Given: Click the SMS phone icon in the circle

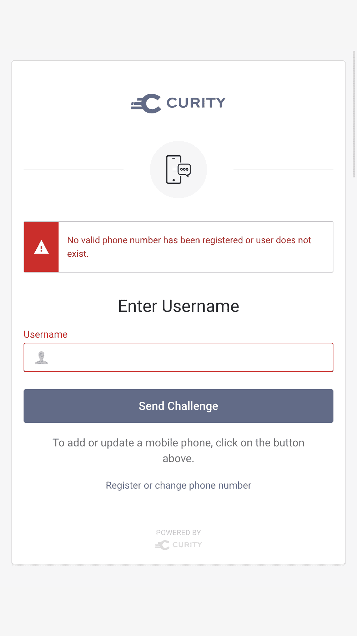Looking at the screenshot, I should click(178, 169).
